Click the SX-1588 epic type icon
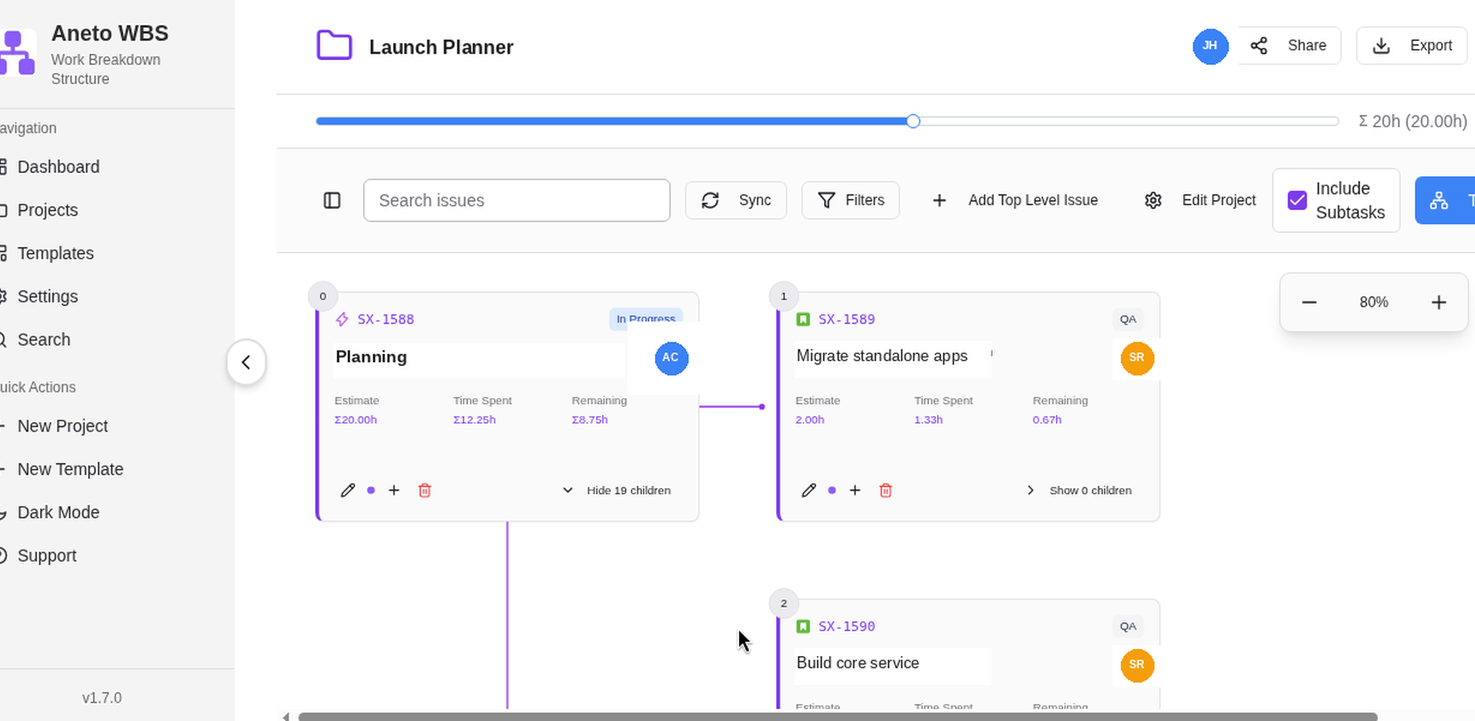Viewport: 1475px width, 721px height. click(x=342, y=319)
